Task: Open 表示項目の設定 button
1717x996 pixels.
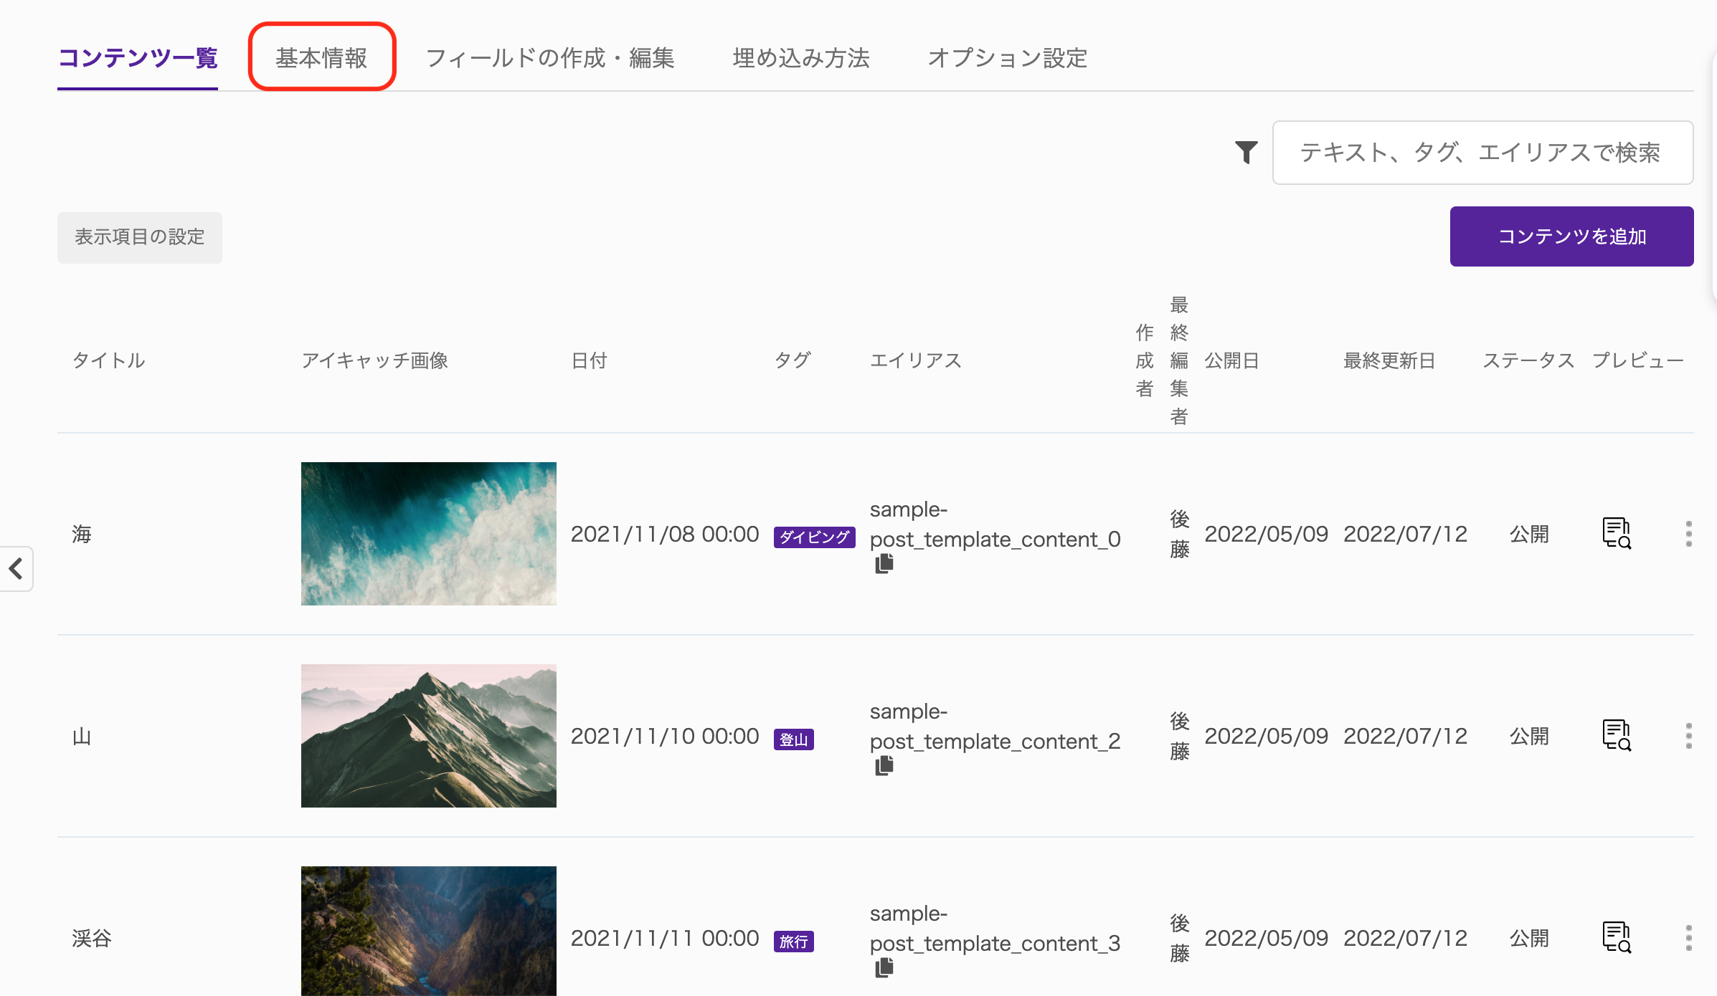Action: [140, 237]
